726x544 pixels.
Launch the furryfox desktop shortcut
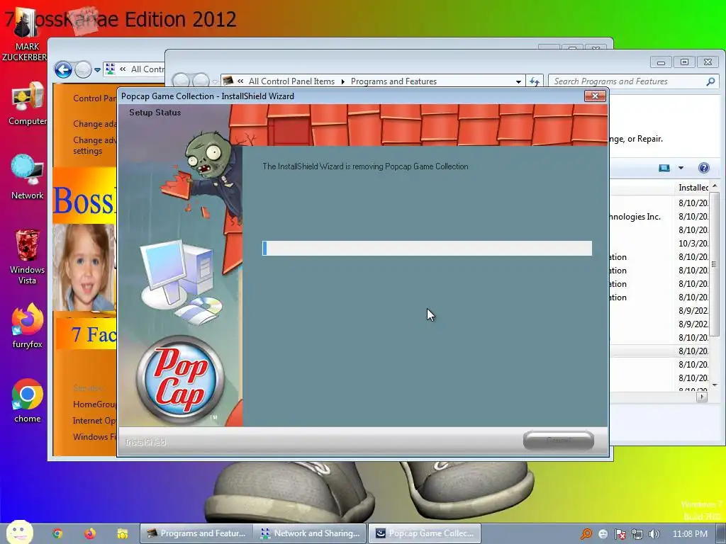click(x=27, y=326)
